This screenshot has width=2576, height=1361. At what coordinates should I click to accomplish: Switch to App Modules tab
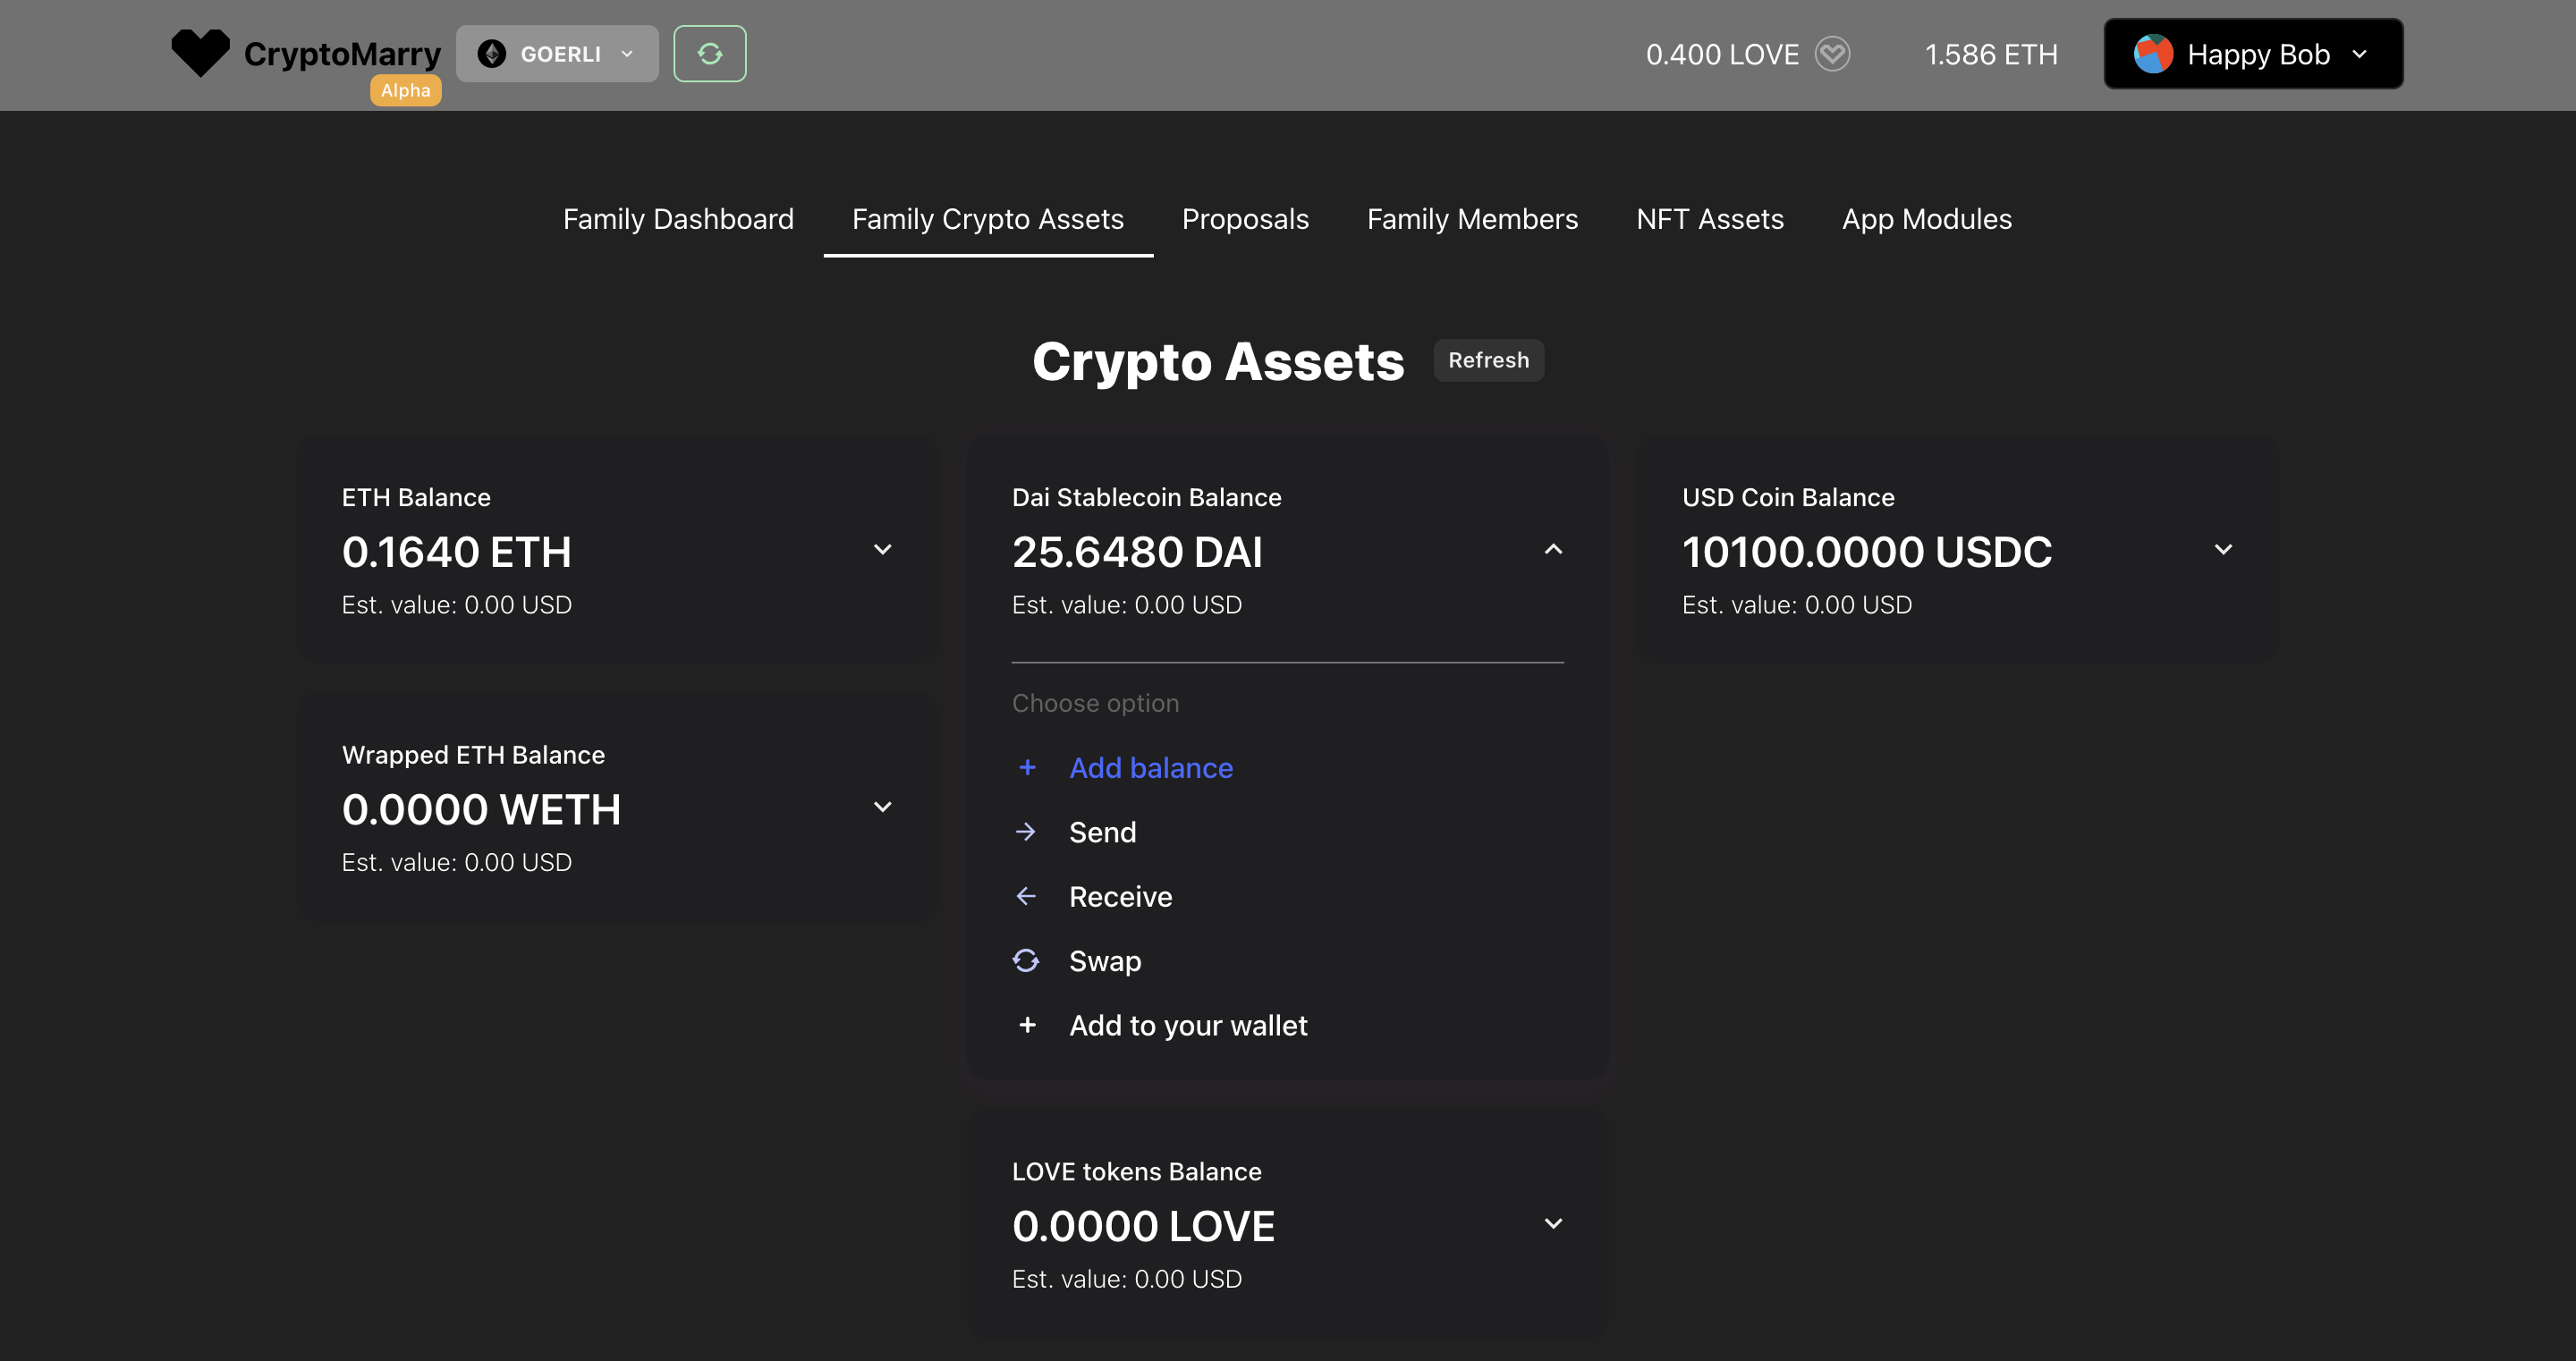tap(1927, 219)
